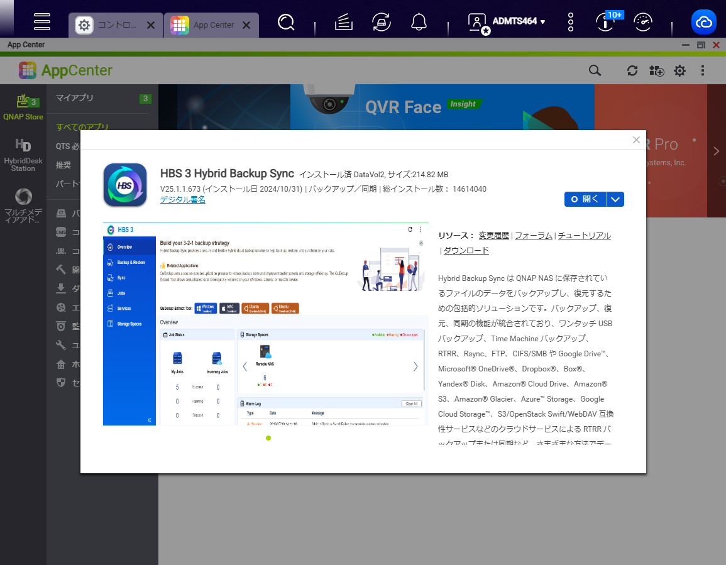726x565 pixels.
Task: Click the マイアプリ count badge 3
Action: pyautogui.click(x=145, y=99)
